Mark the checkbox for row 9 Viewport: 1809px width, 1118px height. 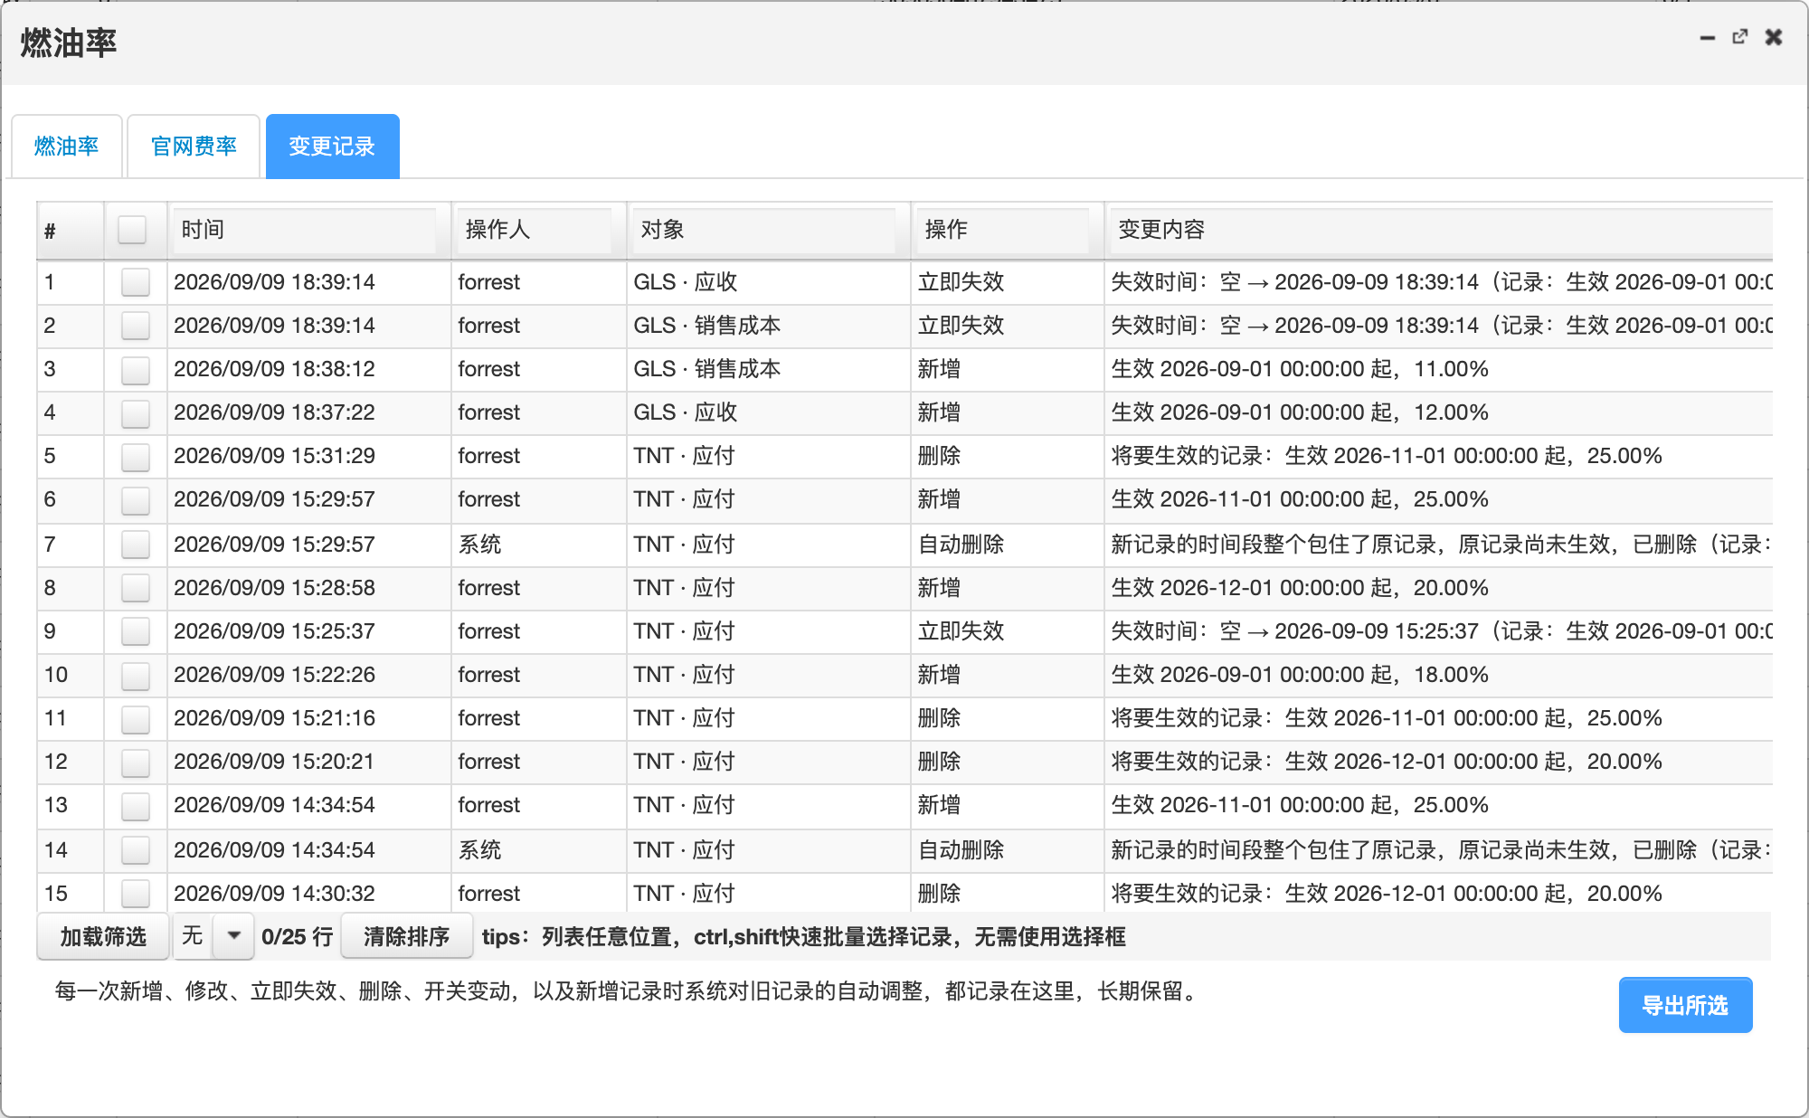tap(136, 631)
